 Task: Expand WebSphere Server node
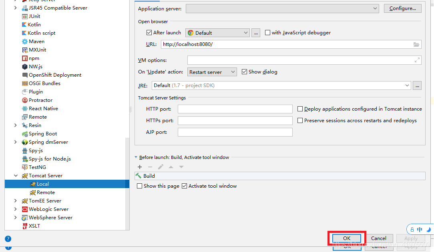[x=16, y=218]
